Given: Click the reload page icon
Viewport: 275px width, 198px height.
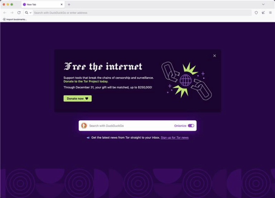Looking at the screenshot, I should pyautogui.click(x=19, y=12).
